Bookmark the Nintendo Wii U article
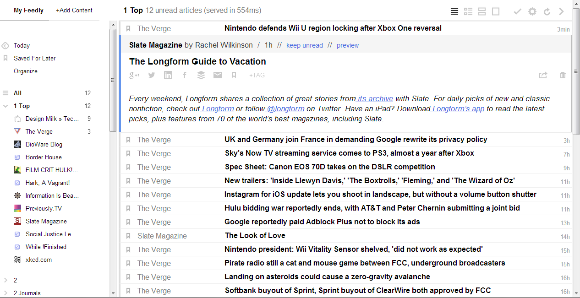The width and height of the screenshot is (580, 298). coord(128,28)
